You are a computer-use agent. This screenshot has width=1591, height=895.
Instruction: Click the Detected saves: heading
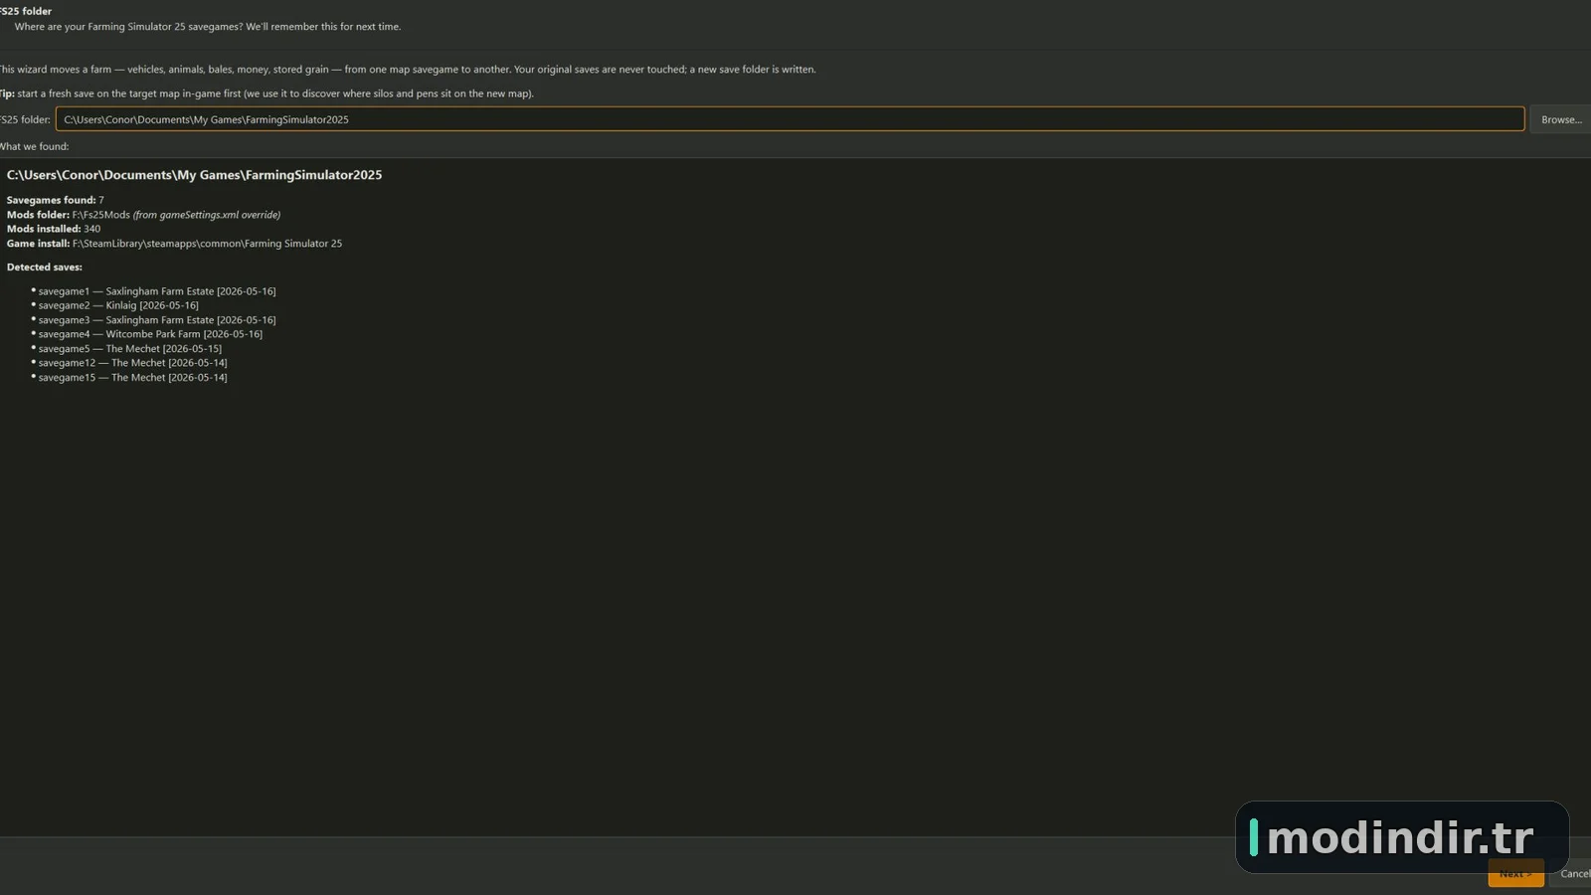coord(45,268)
